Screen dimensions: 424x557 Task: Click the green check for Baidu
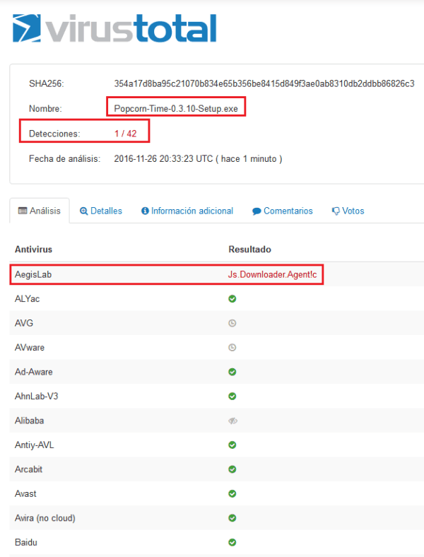coord(232,542)
